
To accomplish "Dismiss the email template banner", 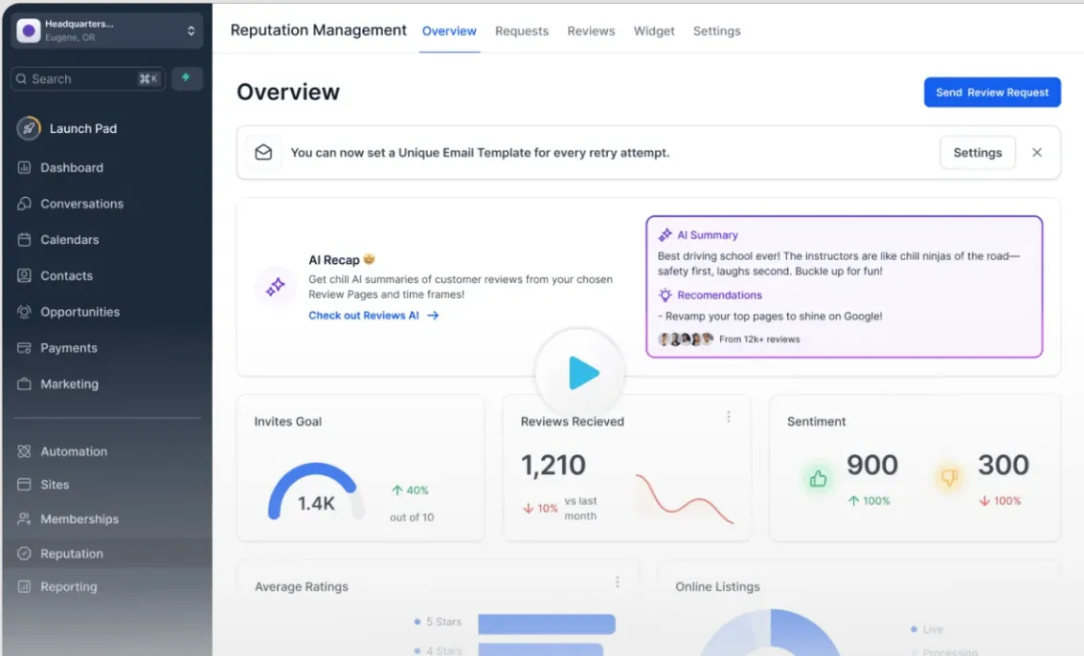I will coord(1037,153).
